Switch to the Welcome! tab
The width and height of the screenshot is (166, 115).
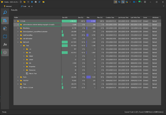point(8,6)
